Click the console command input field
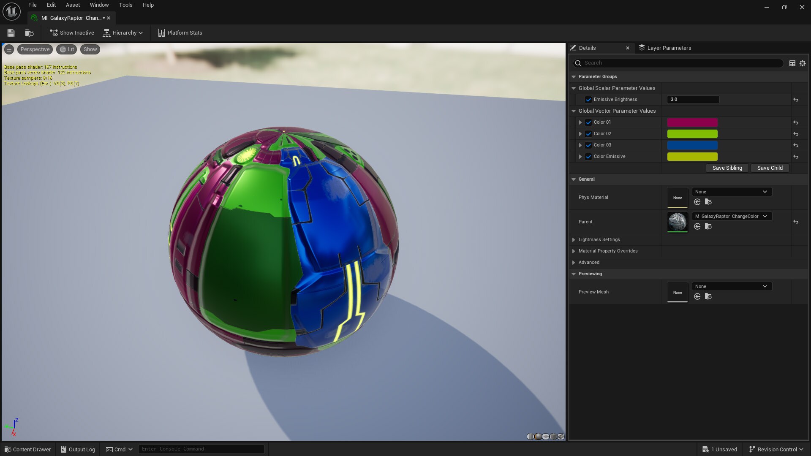 pyautogui.click(x=201, y=449)
